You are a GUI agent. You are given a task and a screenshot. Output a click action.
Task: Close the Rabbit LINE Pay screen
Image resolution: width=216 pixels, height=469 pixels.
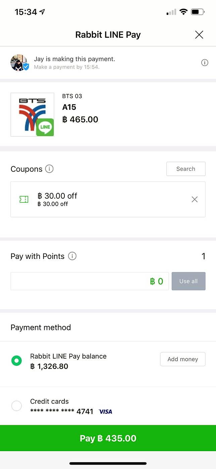click(199, 35)
